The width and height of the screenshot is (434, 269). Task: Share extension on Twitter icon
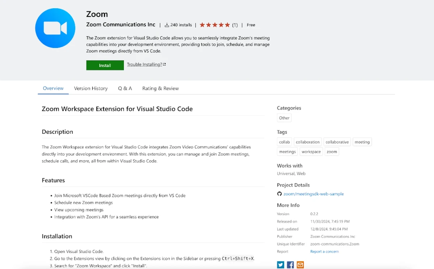pos(281,265)
